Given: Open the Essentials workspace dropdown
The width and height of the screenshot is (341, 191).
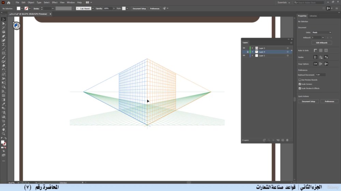Looking at the screenshot, I should [284, 3].
